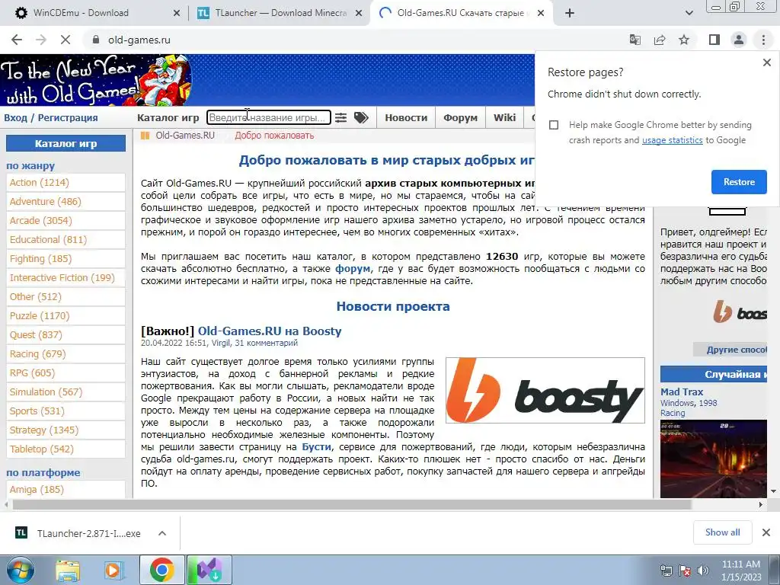Image resolution: width=780 pixels, height=585 pixels.
Task: Open Google Translate icon in address bar
Action: click(x=635, y=40)
